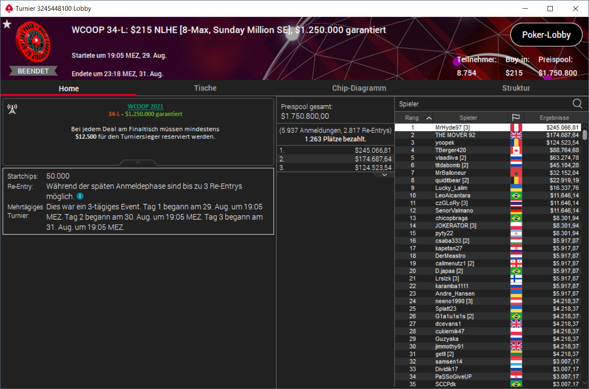The image size is (589, 389).
Task: Go to the Struktur tab
Action: (516, 88)
